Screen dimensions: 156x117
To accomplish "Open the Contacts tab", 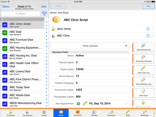I will (x=11, y=113).
